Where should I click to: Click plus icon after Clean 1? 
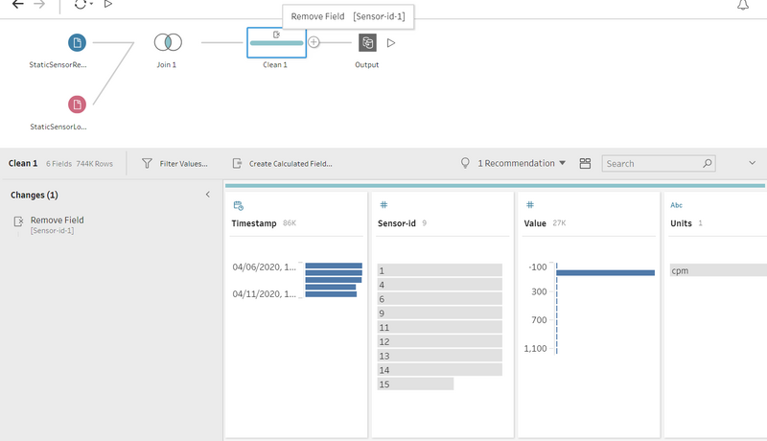pyautogui.click(x=314, y=42)
